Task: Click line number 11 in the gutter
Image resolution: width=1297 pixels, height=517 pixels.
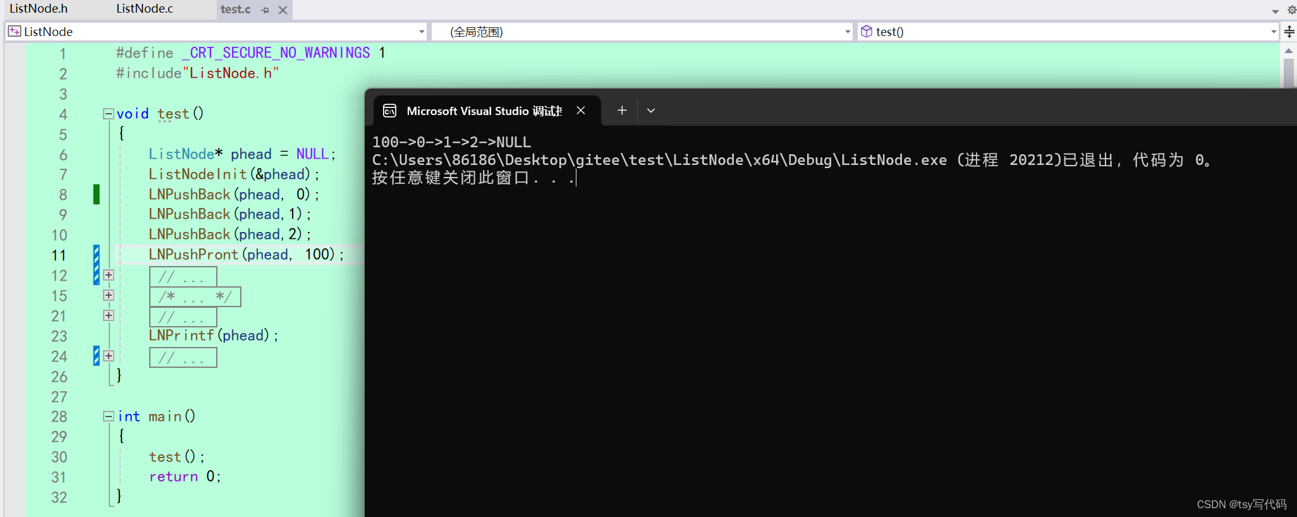Action: [x=59, y=255]
